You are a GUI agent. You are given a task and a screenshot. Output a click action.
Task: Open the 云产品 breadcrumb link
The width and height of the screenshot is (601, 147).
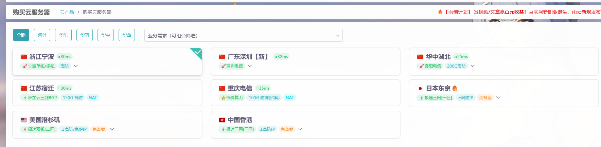(67, 12)
